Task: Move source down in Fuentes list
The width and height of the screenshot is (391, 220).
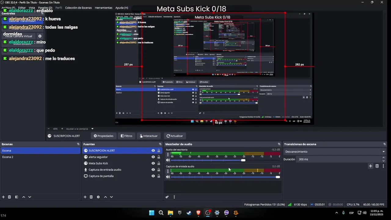Action: (x=111, y=197)
